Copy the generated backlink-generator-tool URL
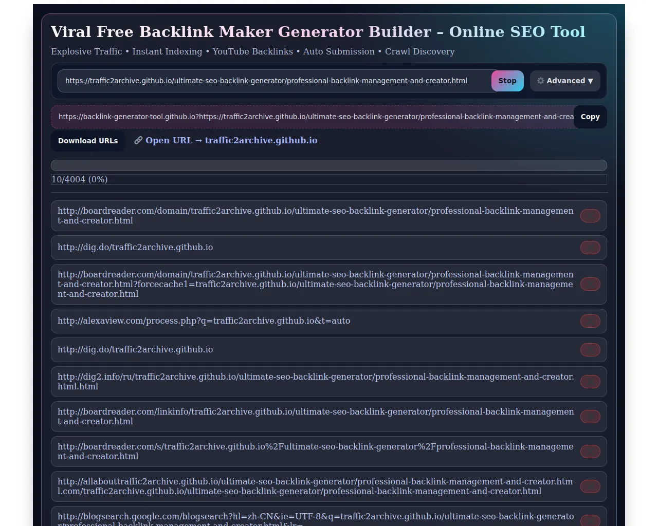 (590, 117)
